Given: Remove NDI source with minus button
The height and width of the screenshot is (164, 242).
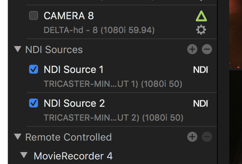Looking at the screenshot, I should [207, 49].
